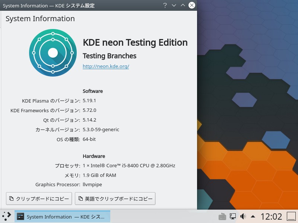Open the network tray icon
The width and height of the screenshot is (298, 223).
coord(232,216)
